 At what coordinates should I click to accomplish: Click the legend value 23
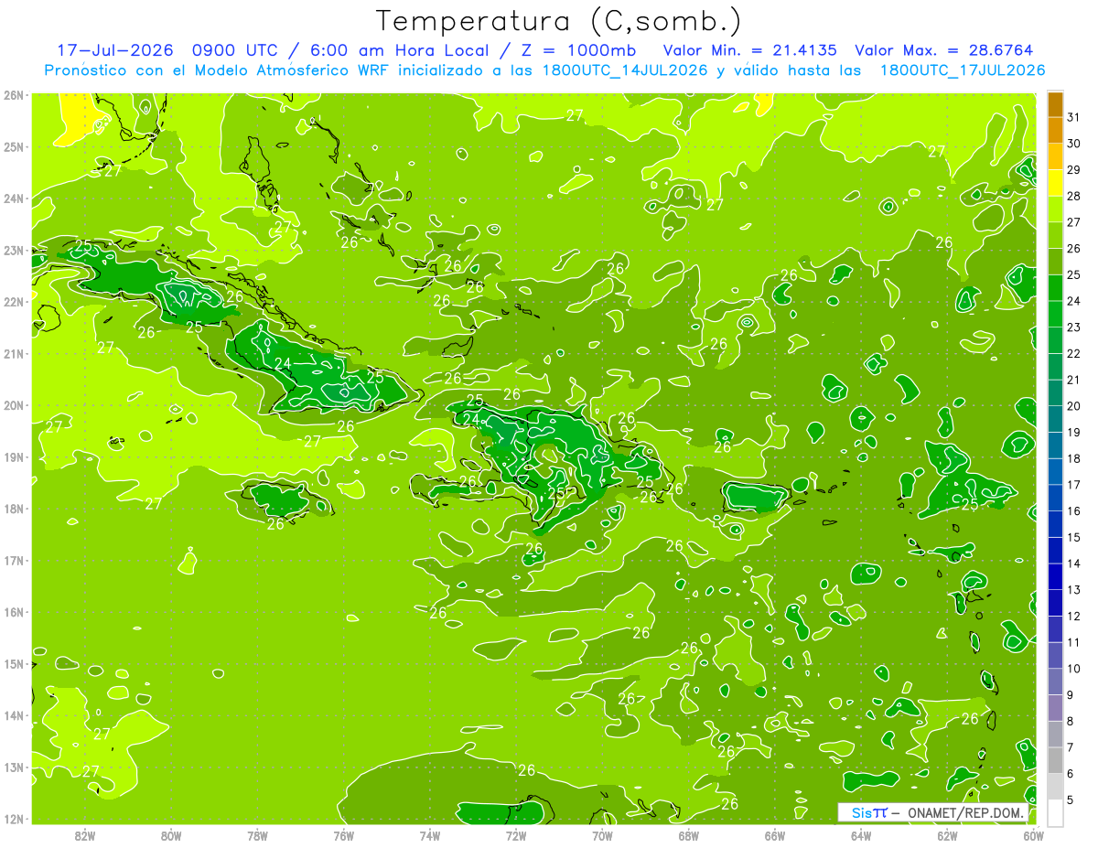coord(1073,327)
